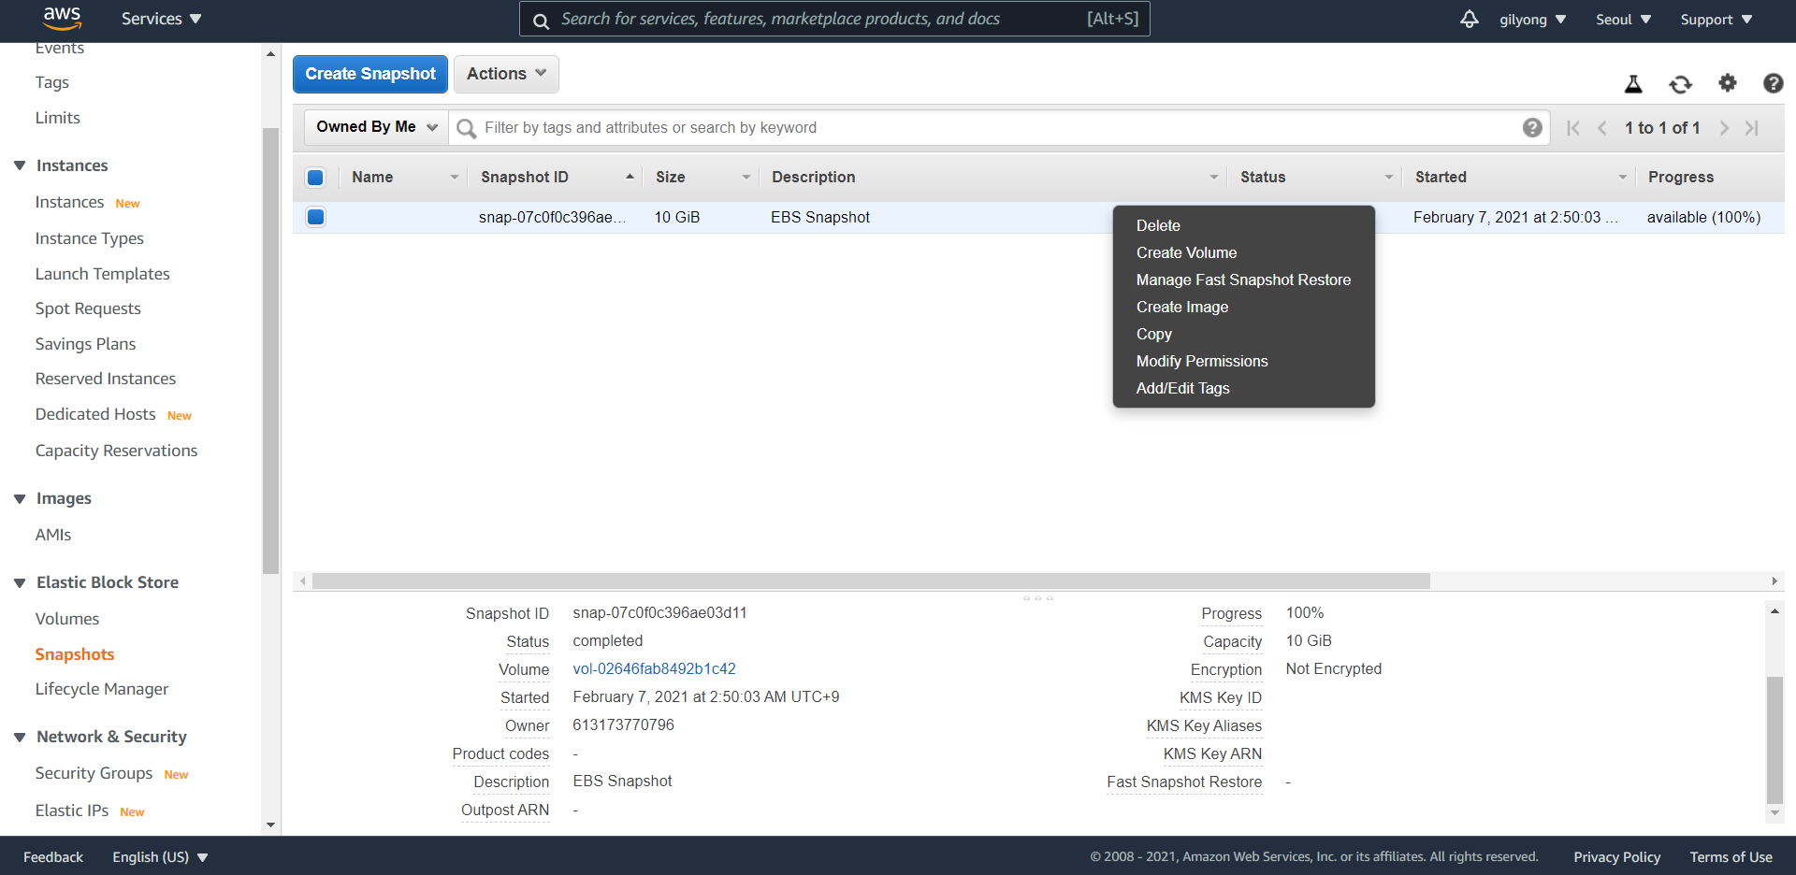
Task: Open table settings gear icon
Action: coord(1727,83)
